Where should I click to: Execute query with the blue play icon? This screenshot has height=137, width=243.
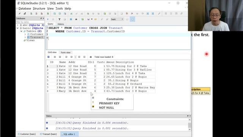pyautogui.click(x=48, y=19)
